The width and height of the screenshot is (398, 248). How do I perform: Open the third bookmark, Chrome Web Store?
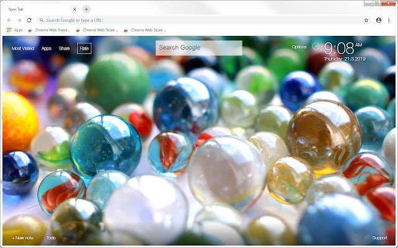coord(145,30)
